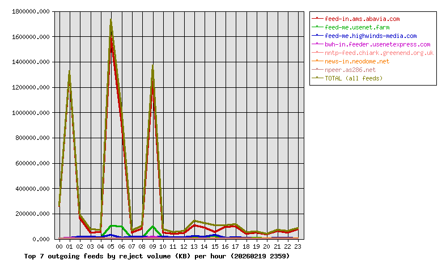Click hour 00 on the x-axis
Viewport: 442px width, 272px height.
click(x=59, y=246)
